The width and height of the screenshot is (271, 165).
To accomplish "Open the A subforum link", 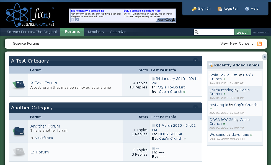I will click(43, 138).
